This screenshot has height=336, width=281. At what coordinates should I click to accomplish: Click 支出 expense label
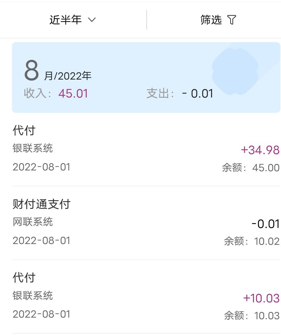click(x=160, y=94)
